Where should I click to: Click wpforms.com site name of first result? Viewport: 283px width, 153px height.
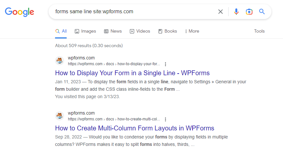[x=81, y=58]
